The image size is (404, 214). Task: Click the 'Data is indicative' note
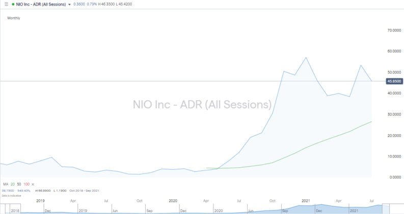tap(11, 196)
